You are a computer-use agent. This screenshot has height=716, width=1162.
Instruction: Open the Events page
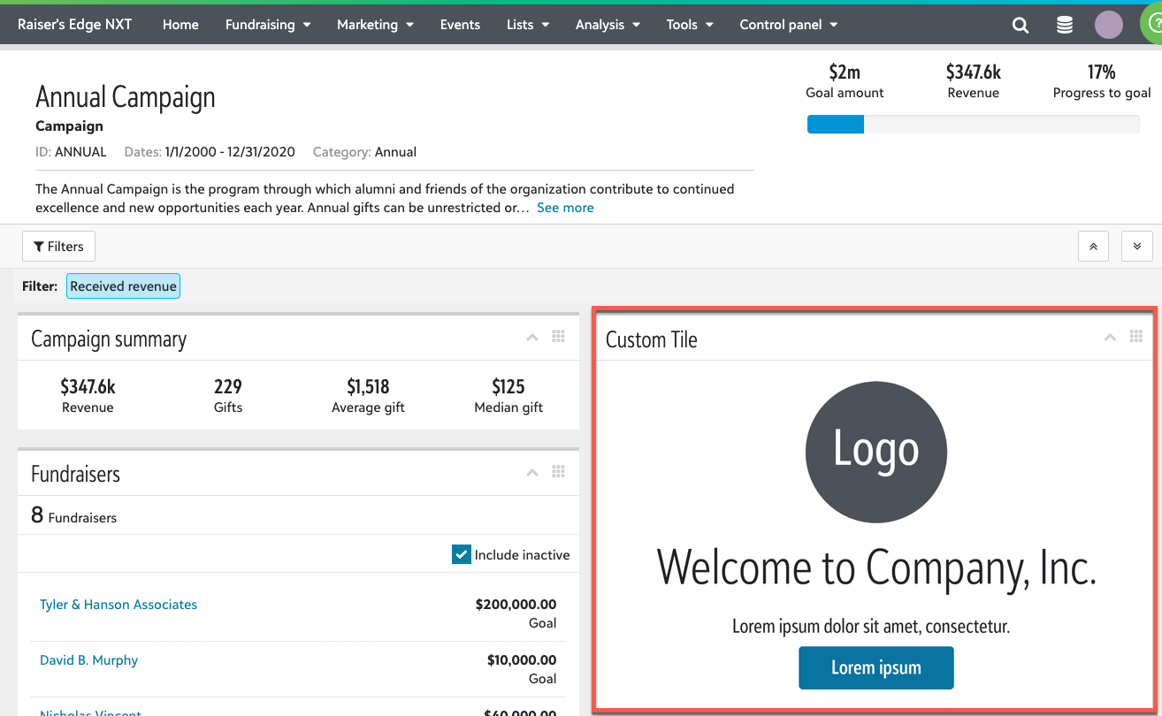click(460, 25)
